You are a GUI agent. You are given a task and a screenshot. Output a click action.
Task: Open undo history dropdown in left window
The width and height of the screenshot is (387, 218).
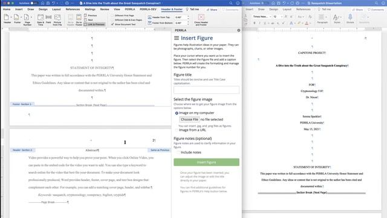point(57,3)
